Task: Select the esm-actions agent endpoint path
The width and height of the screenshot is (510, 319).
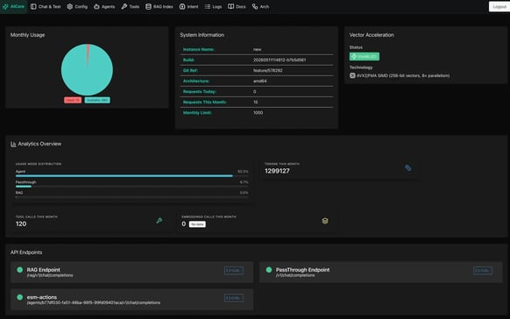Action: tap(94, 302)
